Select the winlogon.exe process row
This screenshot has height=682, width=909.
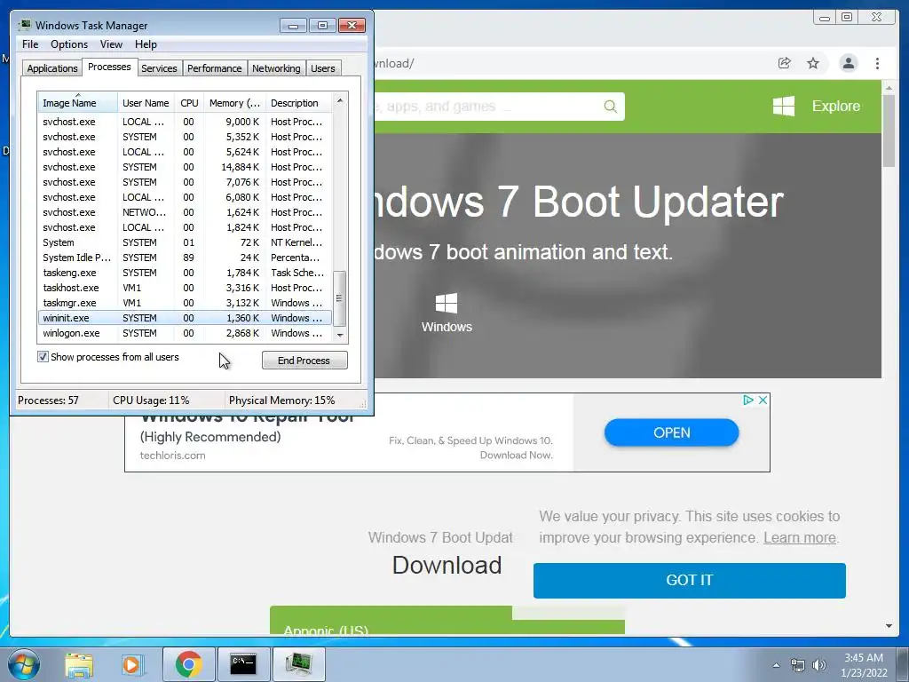[x=185, y=333]
